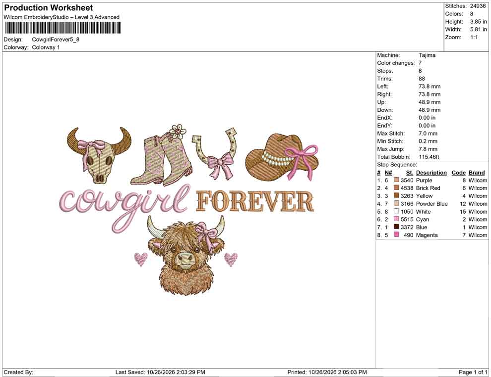Click the Colors value '8'
The image size is (491, 377).
click(472, 14)
